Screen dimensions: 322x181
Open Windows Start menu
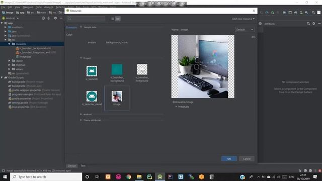pyautogui.click(x=5, y=177)
